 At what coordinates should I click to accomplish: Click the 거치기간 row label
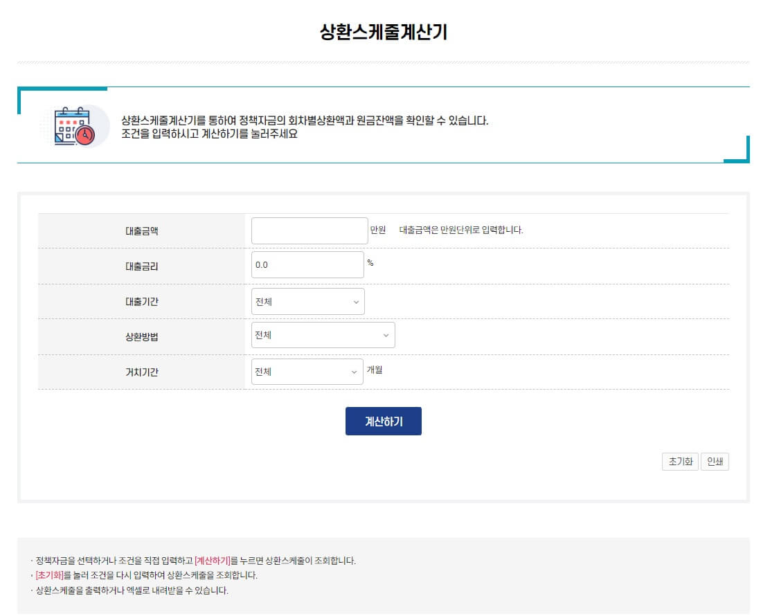point(142,372)
